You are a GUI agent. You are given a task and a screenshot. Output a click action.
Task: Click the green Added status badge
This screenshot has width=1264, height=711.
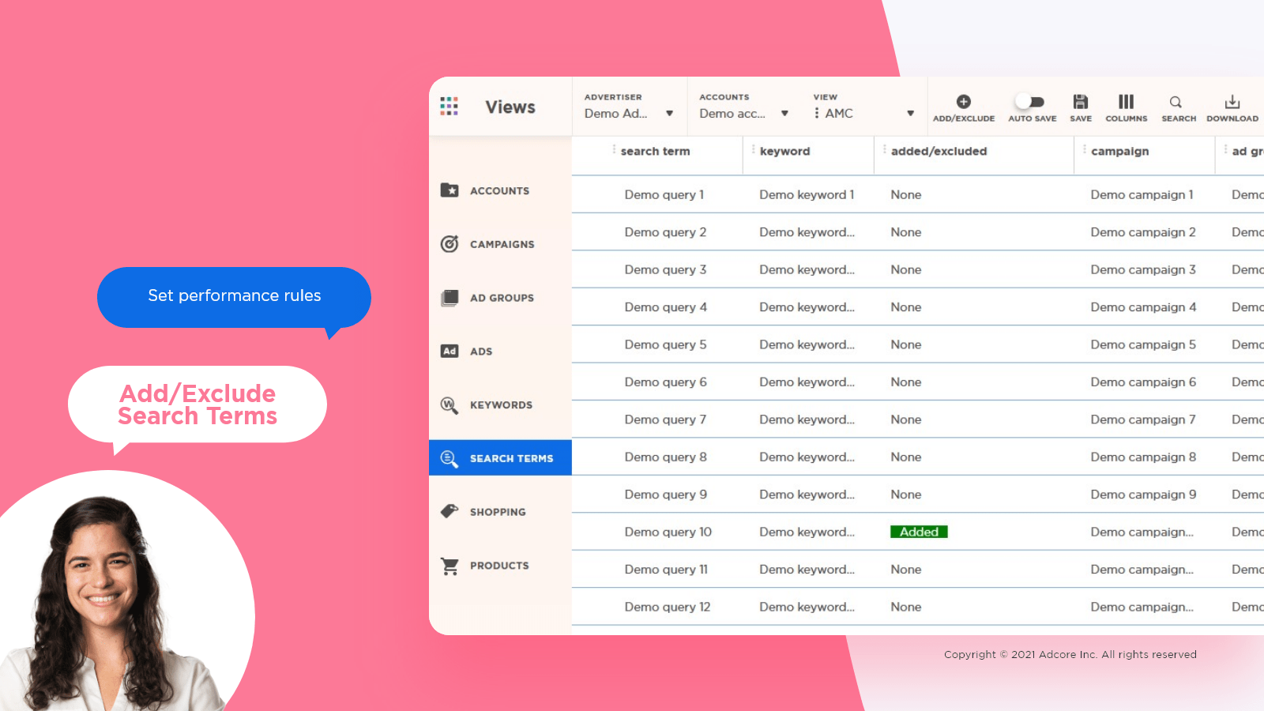click(x=919, y=532)
